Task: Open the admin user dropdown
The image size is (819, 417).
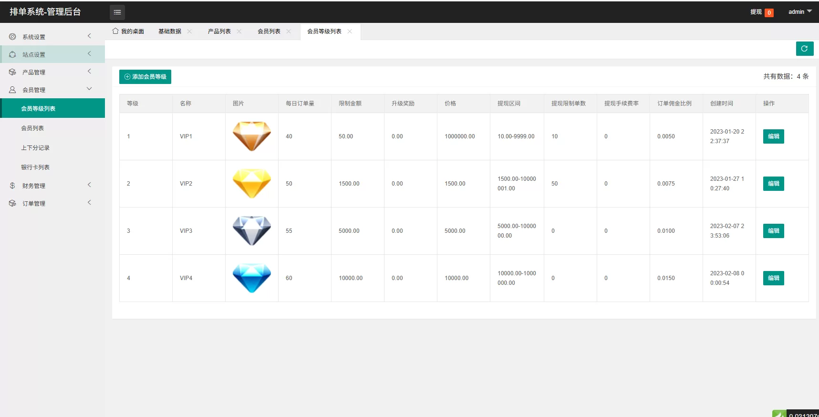Action: click(x=799, y=12)
